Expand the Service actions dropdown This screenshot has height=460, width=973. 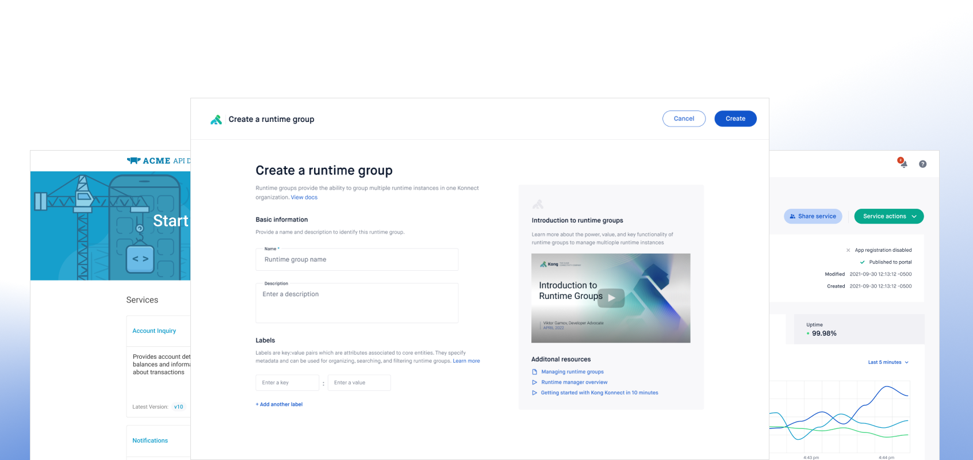[888, 216]
